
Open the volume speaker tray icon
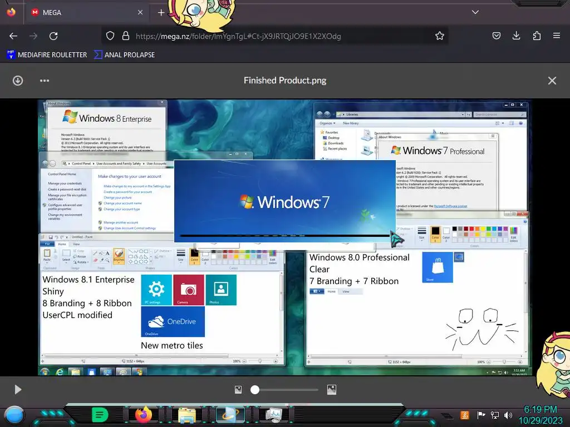508,415
